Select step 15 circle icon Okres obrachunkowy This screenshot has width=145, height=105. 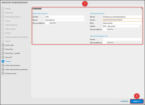tap(3, 65)
